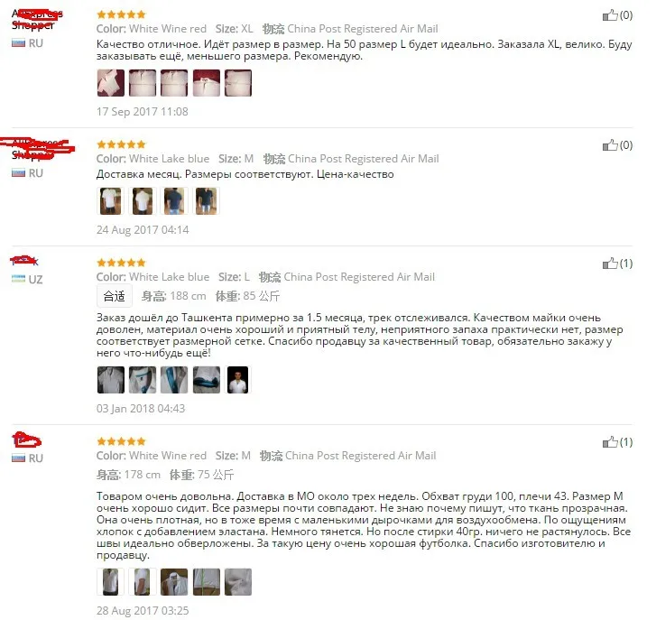Screen dimensions: 656x620
Task: Click the RU flag in first review
Action: 18,43
